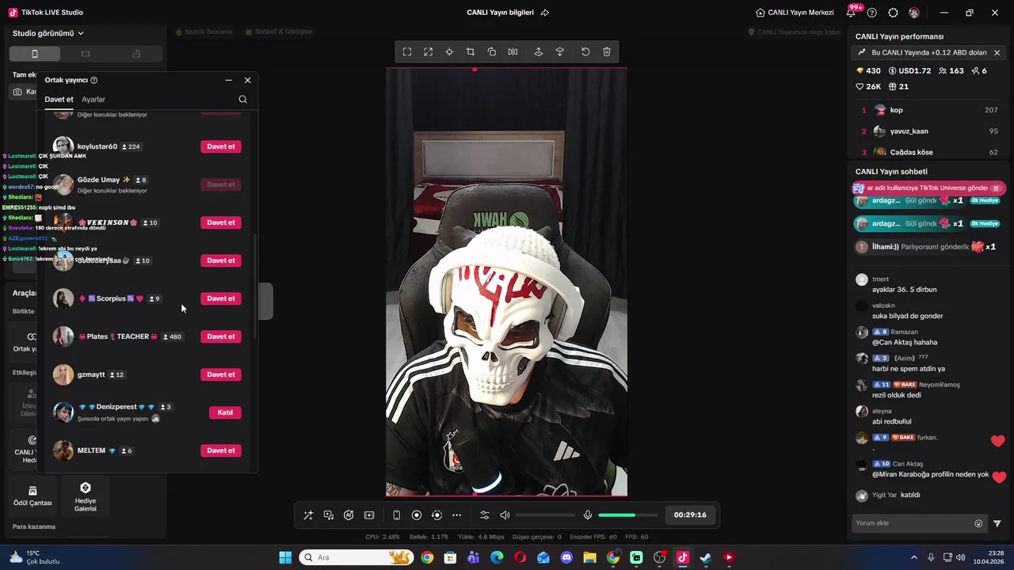Click the Discord icon in the taskbar
Screen dimensions: 1014x570
[566, 557]
